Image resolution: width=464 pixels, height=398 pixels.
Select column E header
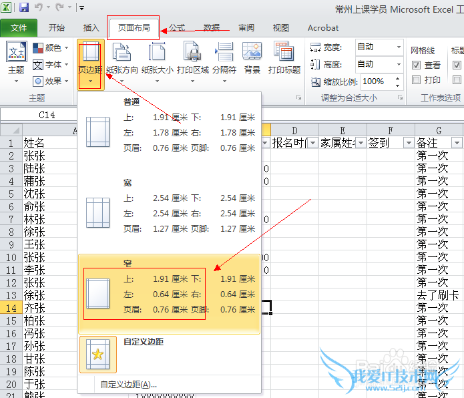(342, 130)
